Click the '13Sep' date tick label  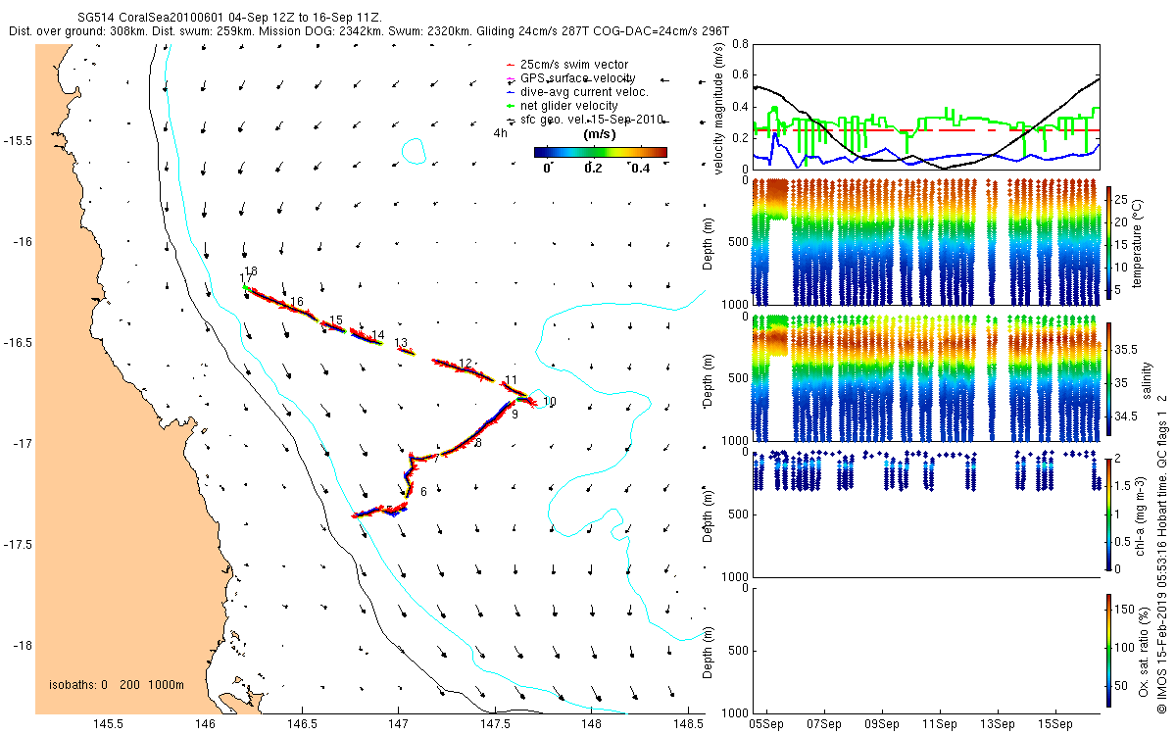coord(998,725)
